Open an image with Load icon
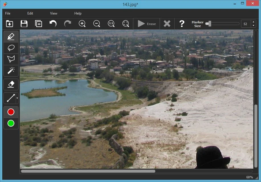The height and width of the screenshot is (182, 261). click(10, 24)
